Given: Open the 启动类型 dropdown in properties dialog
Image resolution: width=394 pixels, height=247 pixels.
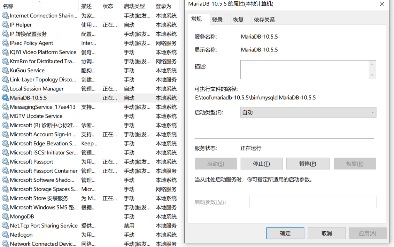Looking at the screenshot, I should point(308,112).
